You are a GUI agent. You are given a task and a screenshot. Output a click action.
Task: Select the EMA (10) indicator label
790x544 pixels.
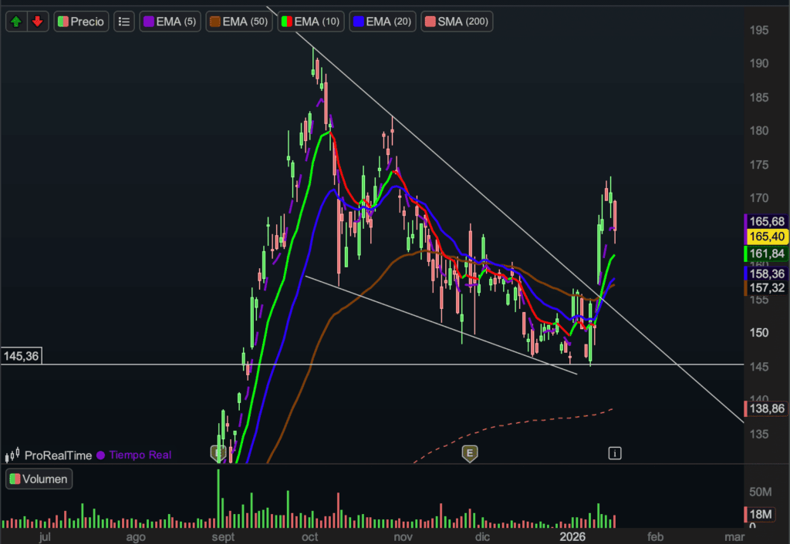pos(311,22)
